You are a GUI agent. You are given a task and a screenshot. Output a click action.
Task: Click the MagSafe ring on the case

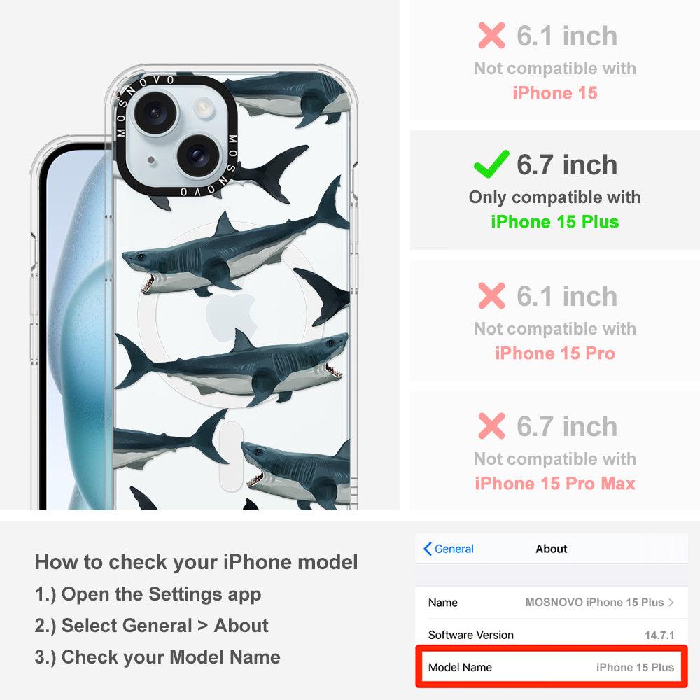point(232,315)
